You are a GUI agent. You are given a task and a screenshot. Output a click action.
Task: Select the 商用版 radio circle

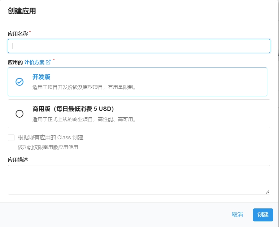point(20,114)
